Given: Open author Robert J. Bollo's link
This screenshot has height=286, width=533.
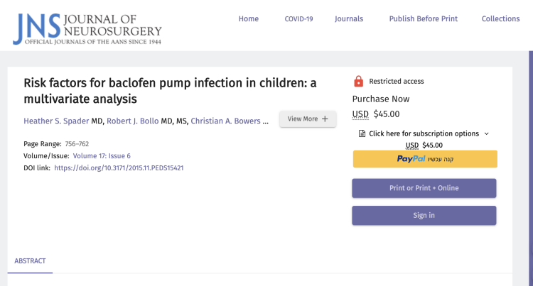Looking at the screenshot, I should click(132, 121).
